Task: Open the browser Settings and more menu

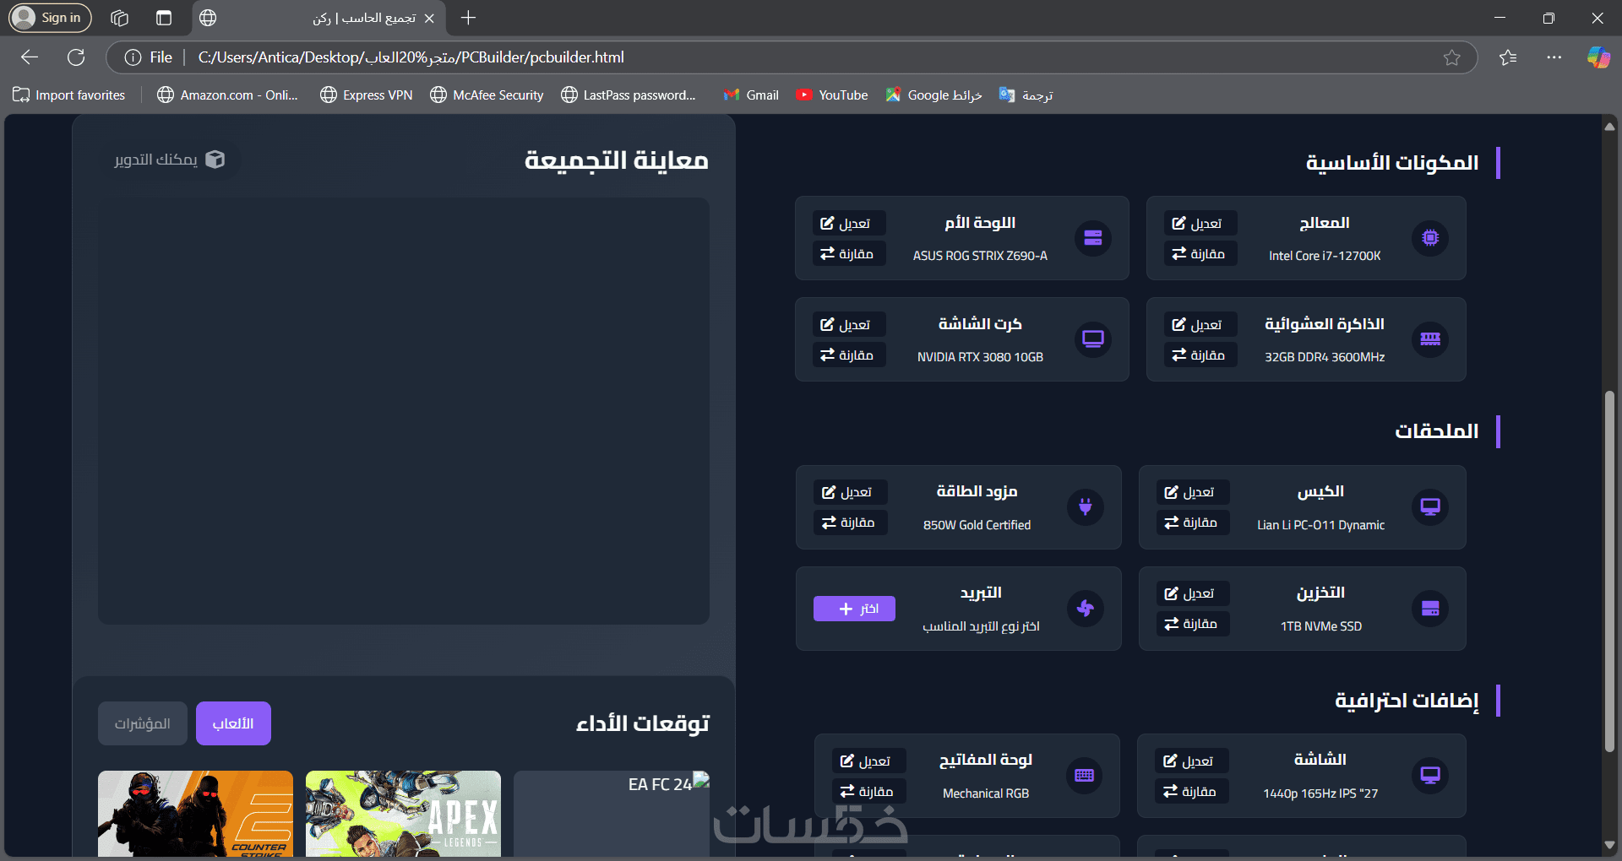Action: [1554, 57]
